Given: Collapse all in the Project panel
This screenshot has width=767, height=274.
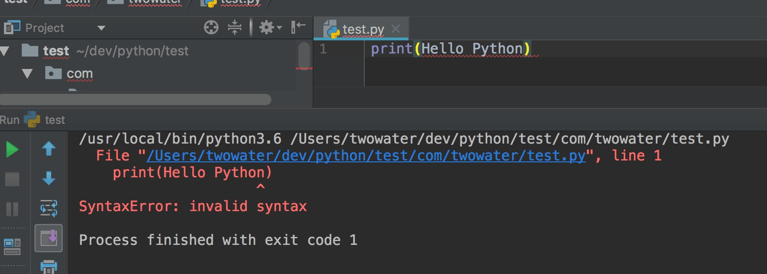Looking at the screenshot, I should coord(235,28).
